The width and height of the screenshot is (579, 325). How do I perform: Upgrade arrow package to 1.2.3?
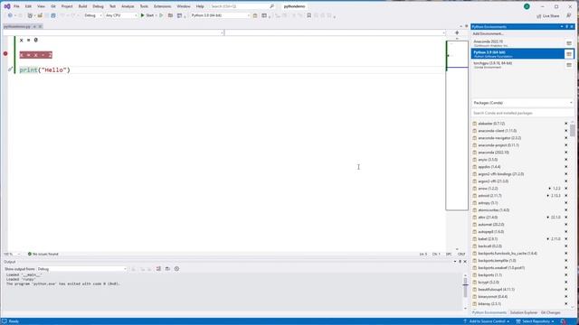click(549, 189)
